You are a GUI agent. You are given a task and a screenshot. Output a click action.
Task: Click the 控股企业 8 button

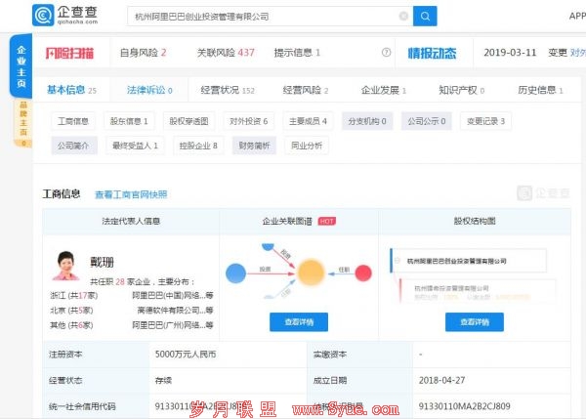[x=198, y=146]
